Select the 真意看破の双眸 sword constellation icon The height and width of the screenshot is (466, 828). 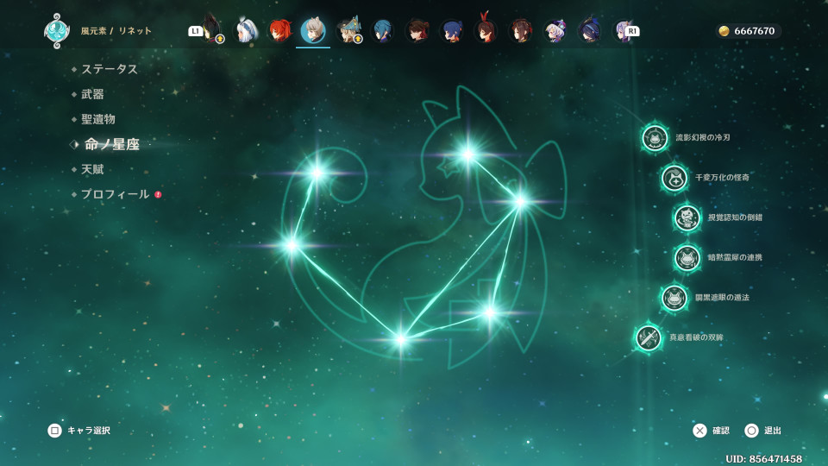648,337
